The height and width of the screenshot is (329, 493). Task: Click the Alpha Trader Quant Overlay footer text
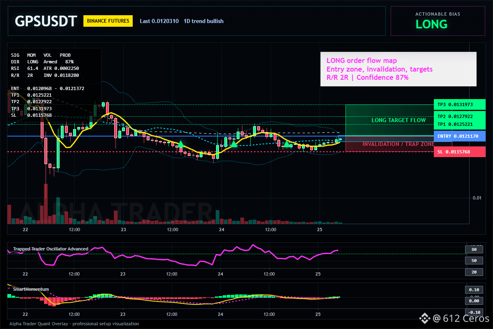pyautogui.click(x=74, y=324)
